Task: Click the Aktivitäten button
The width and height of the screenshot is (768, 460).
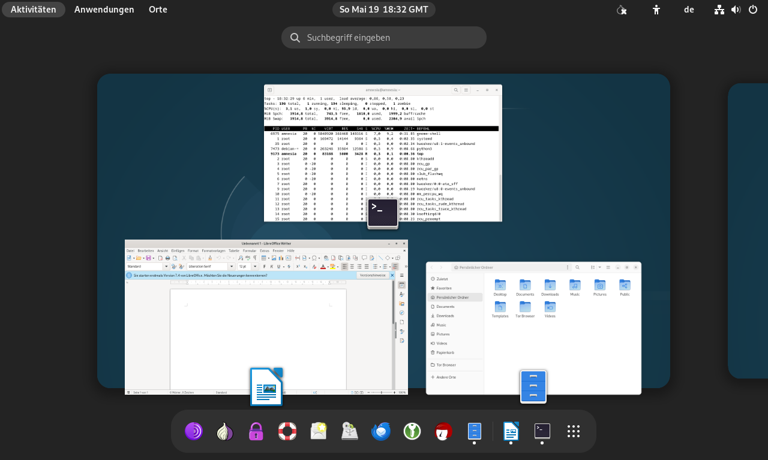Action: (34, 10)
